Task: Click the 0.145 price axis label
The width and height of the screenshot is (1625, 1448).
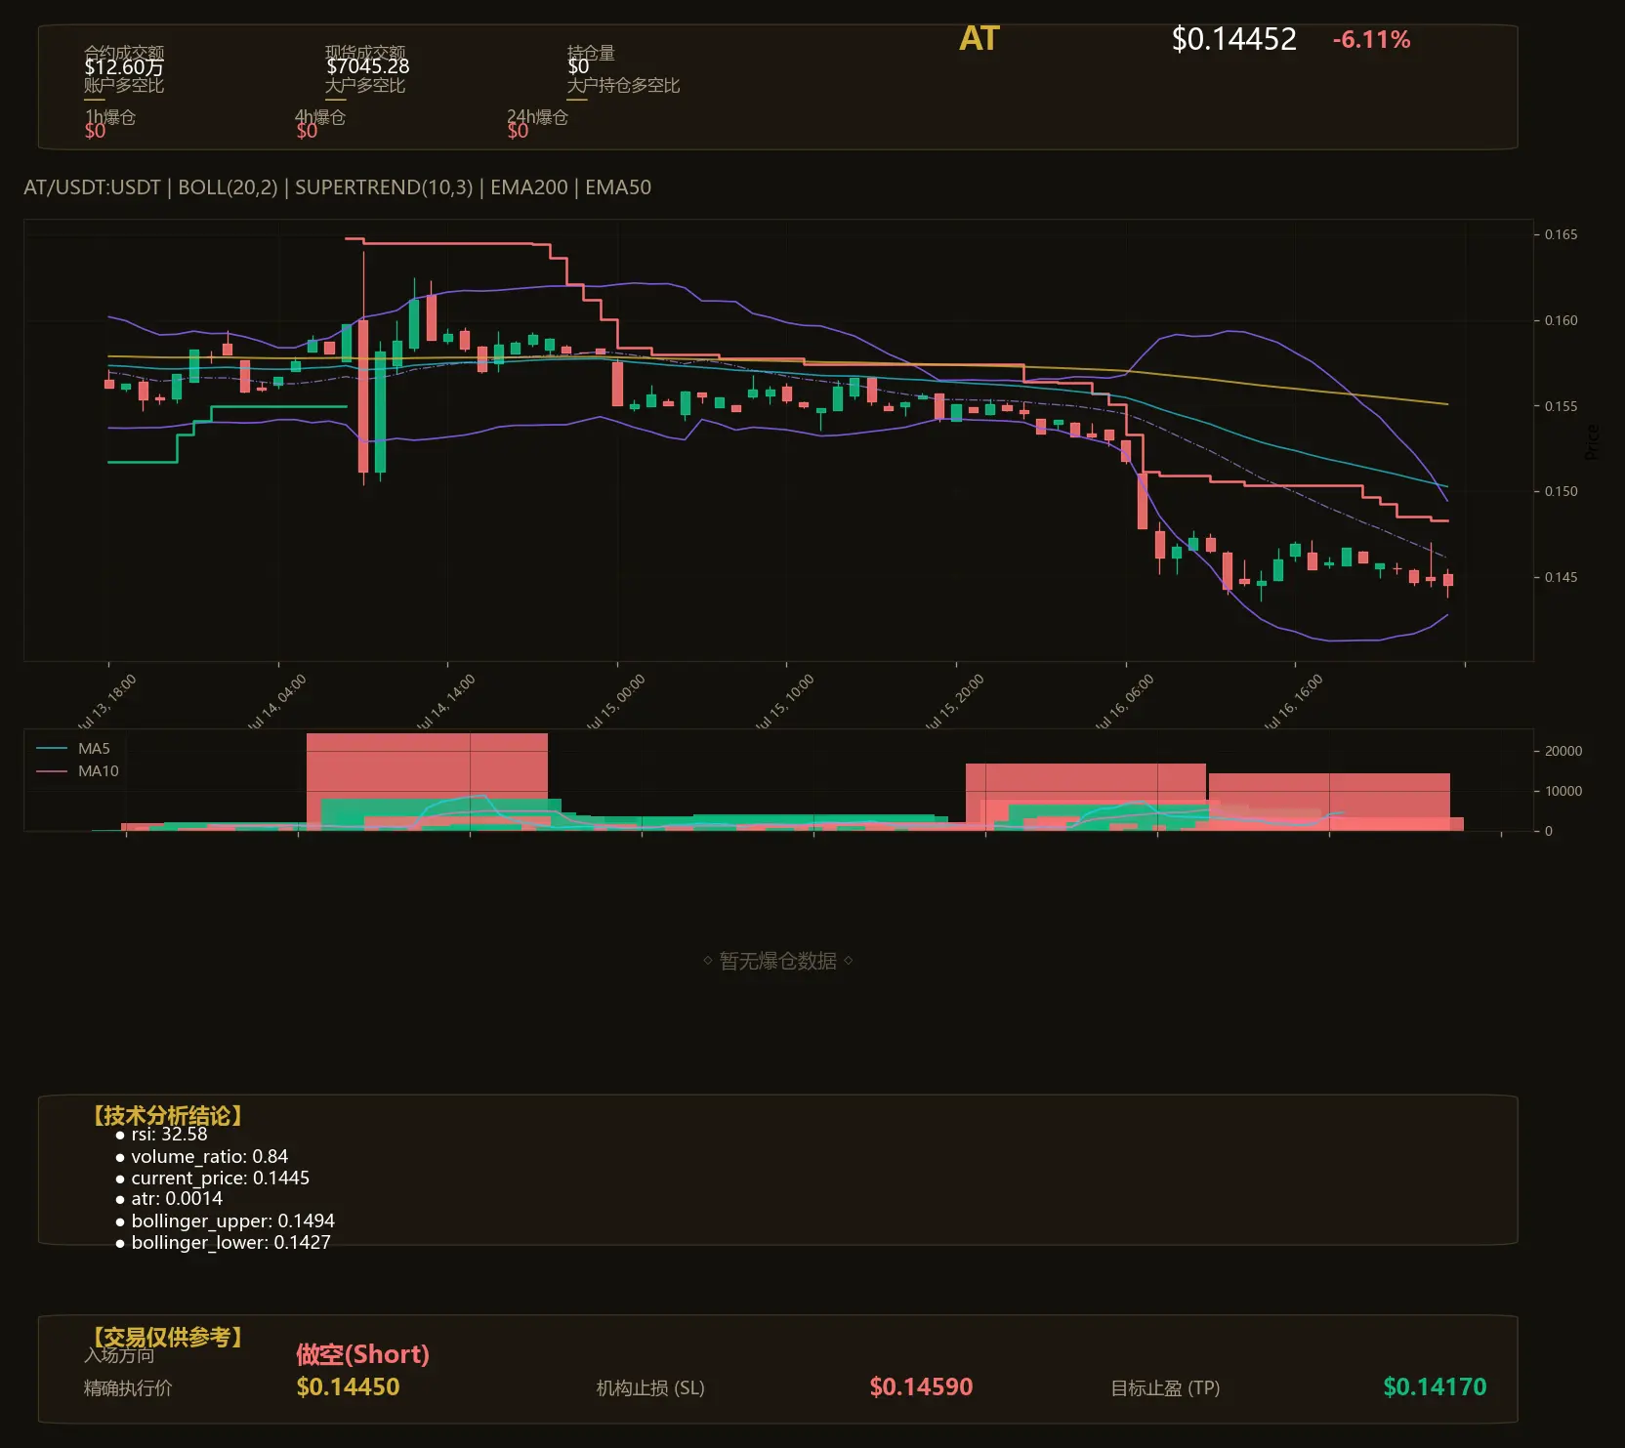Action: coord(1561,577)
